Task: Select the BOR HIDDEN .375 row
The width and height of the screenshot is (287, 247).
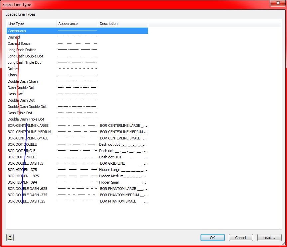Action: (77, 170)
